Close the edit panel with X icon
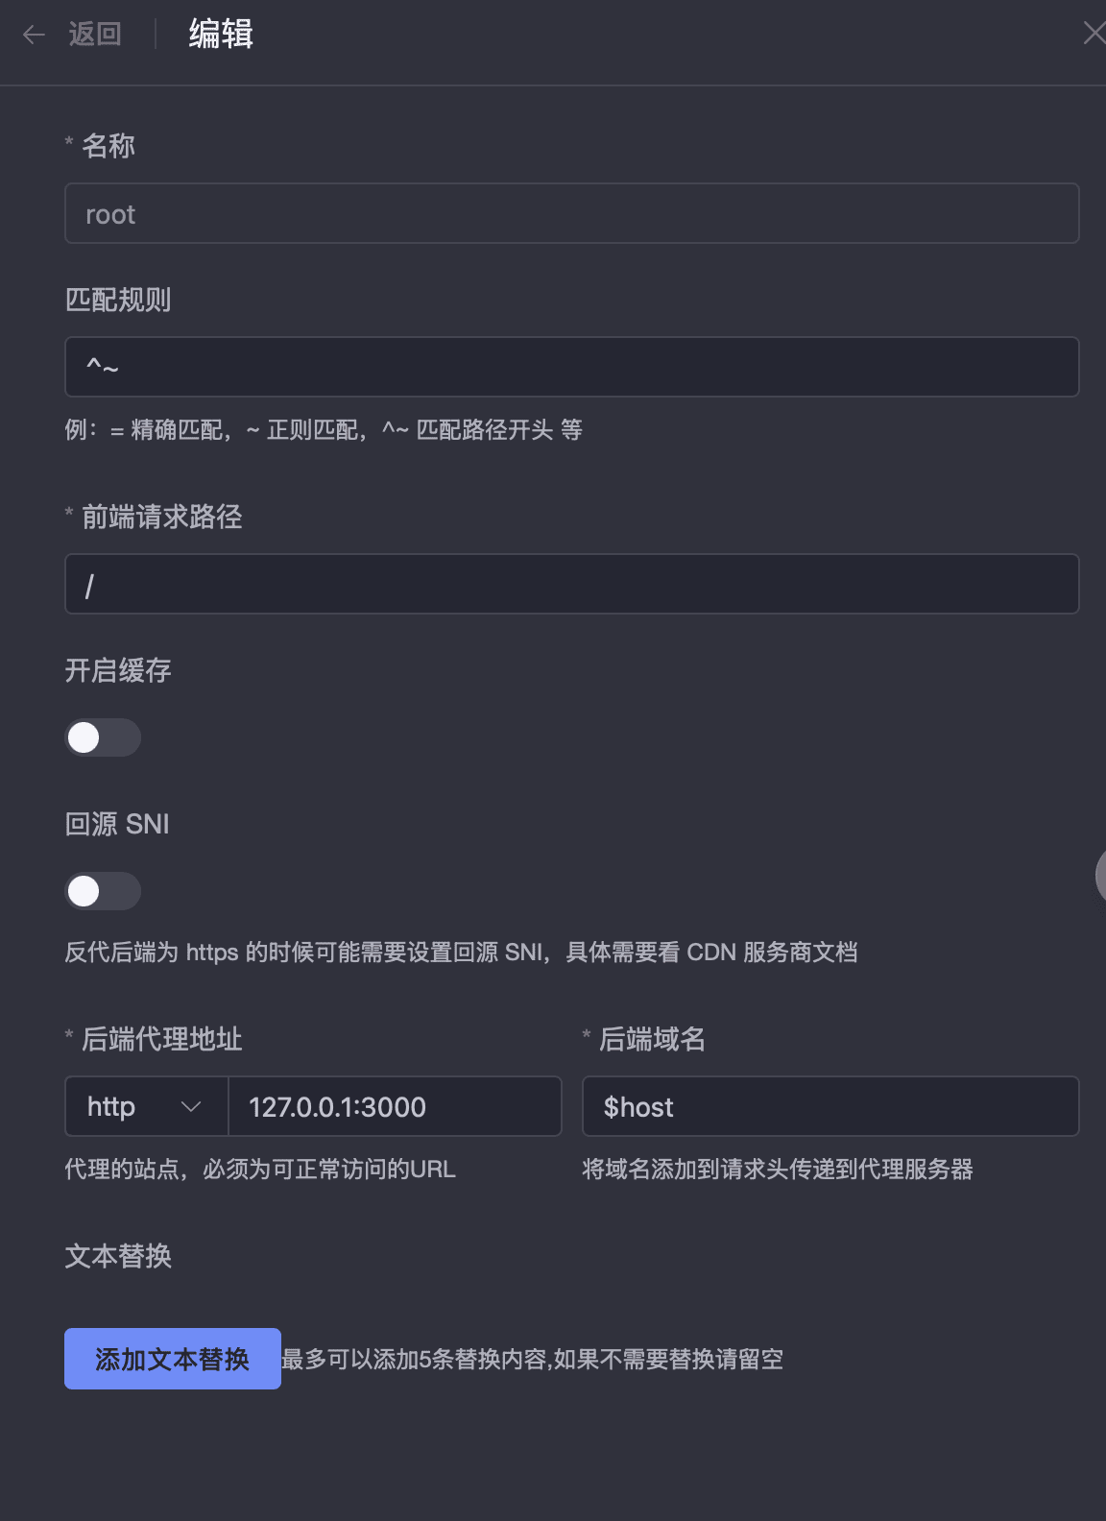The image size is (1106, 1521). pos(1094,34)
